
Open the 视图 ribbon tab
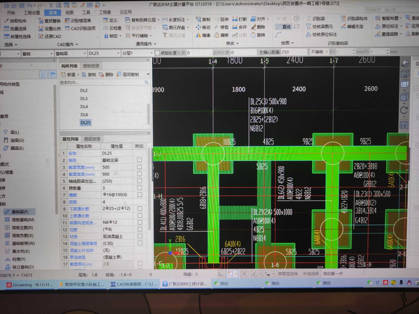click(x=69, y=12)
